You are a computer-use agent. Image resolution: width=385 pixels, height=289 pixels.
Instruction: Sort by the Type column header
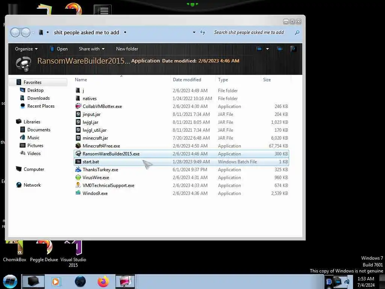(x=238, y=80)
